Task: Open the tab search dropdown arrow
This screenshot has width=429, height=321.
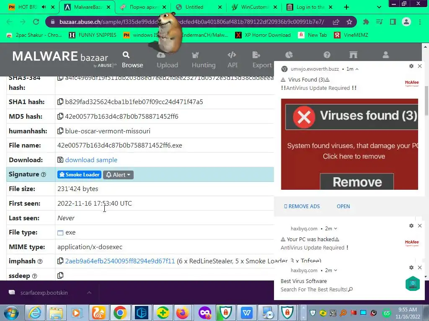Action: click(x=379, y=7)
